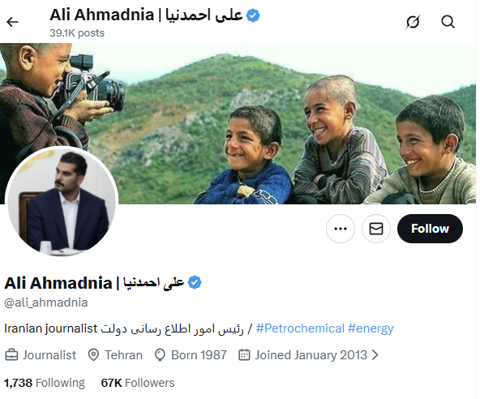
Task: View the 1,738 Following list
Action: 45,383
